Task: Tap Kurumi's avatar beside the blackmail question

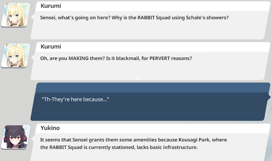Action: (16, 55)
